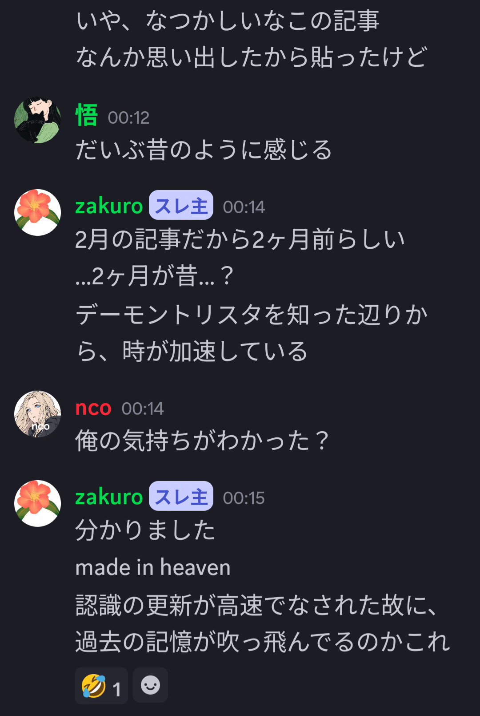Tap the 00:12 timestamp

(128, 118)
